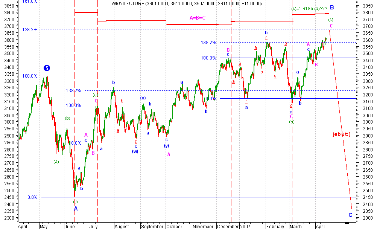Click large blue A label under June low
The height and width of the screenshot is (229, 374).
point(76,208)
